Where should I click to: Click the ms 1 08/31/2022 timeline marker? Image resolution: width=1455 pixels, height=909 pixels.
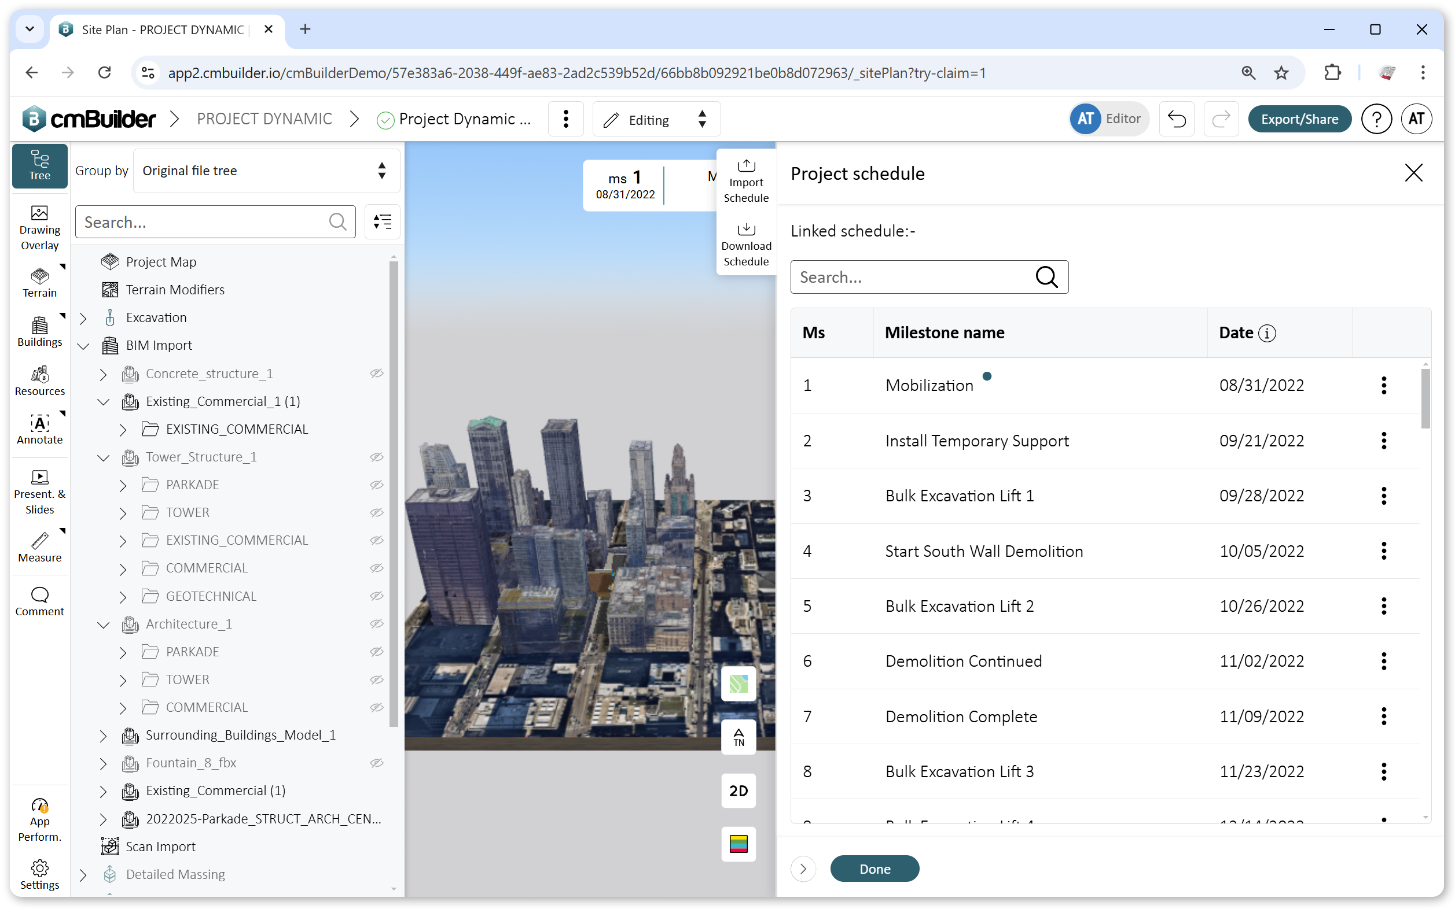pyautogui.click(x=625, y=185)
